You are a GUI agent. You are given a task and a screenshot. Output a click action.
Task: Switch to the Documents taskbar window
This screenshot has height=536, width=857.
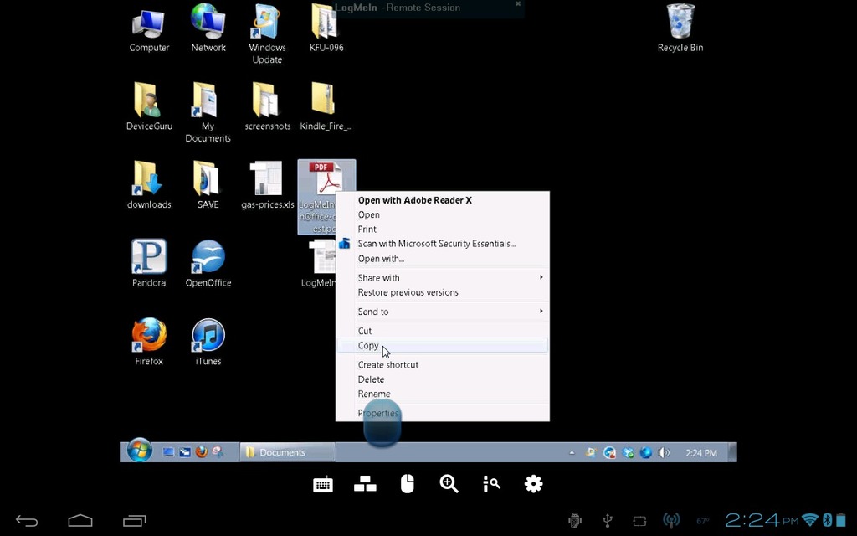[x=288, y=452]
